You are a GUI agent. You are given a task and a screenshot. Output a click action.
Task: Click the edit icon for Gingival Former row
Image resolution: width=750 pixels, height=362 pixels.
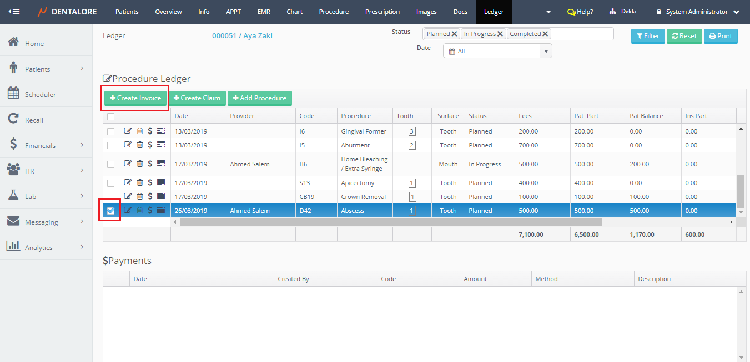[x=128, y=131]
